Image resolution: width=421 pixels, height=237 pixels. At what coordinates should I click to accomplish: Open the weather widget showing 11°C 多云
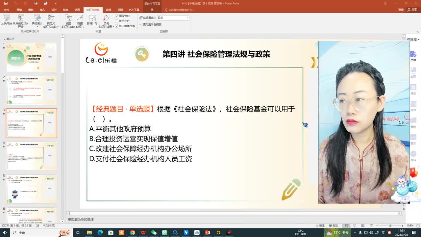pyautogui.click(x=338, y=233)
